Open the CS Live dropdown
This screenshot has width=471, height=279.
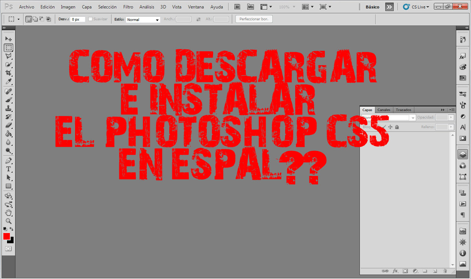tap(416, 7)
